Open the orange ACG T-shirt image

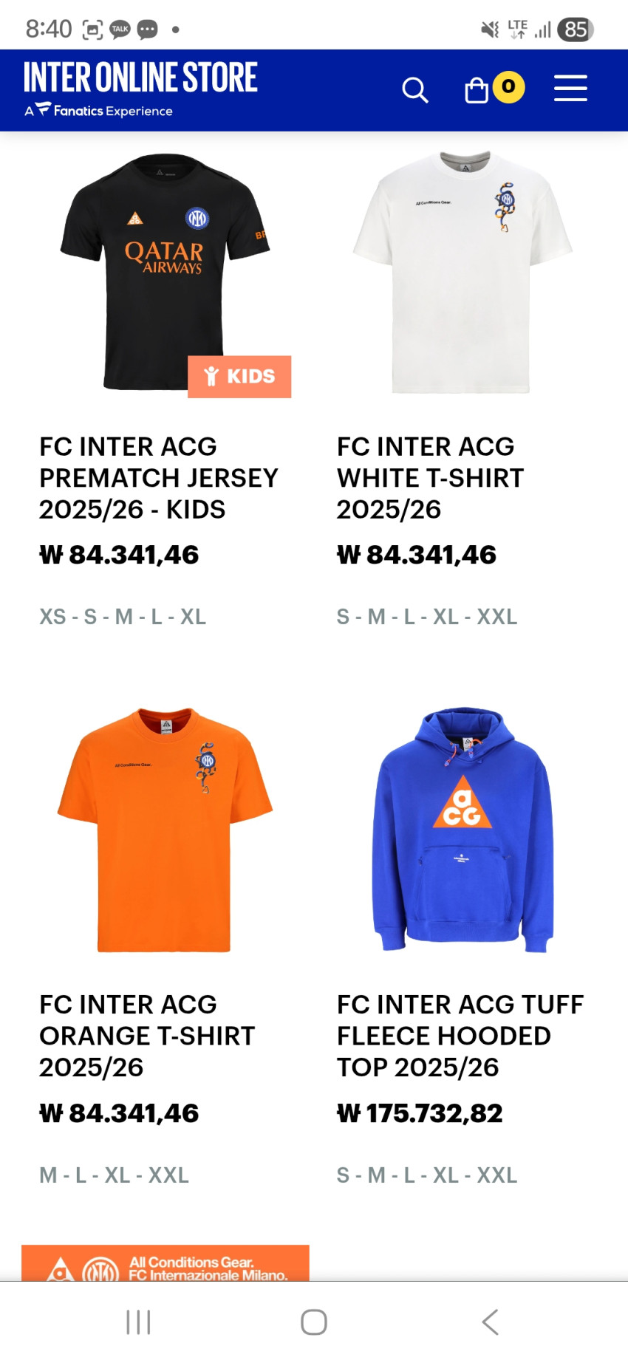pyautogui.click(x=165, y=830)
